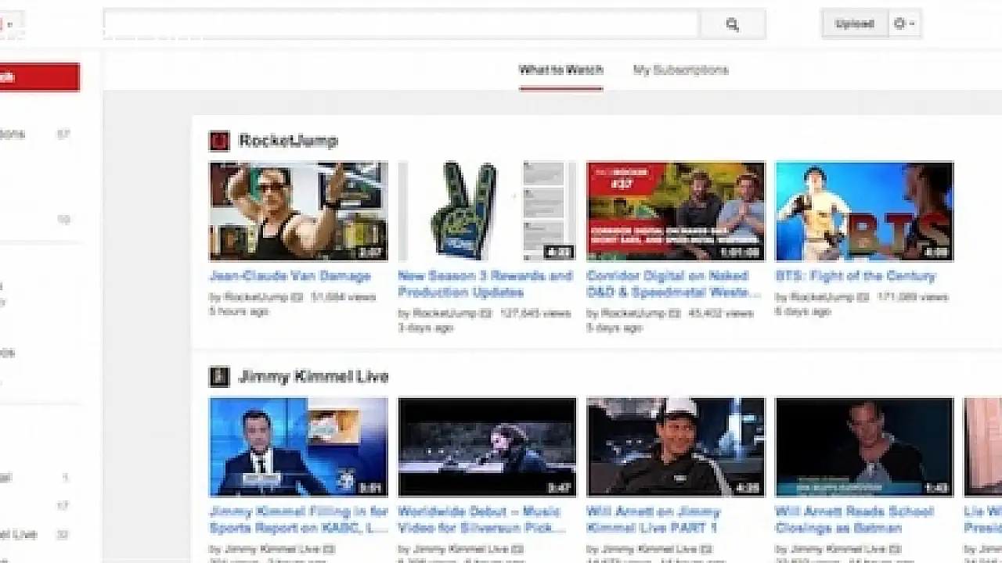Switch to the What to Watch tab
Viewport: 1002px width, 563px height.
pos(561,70)
